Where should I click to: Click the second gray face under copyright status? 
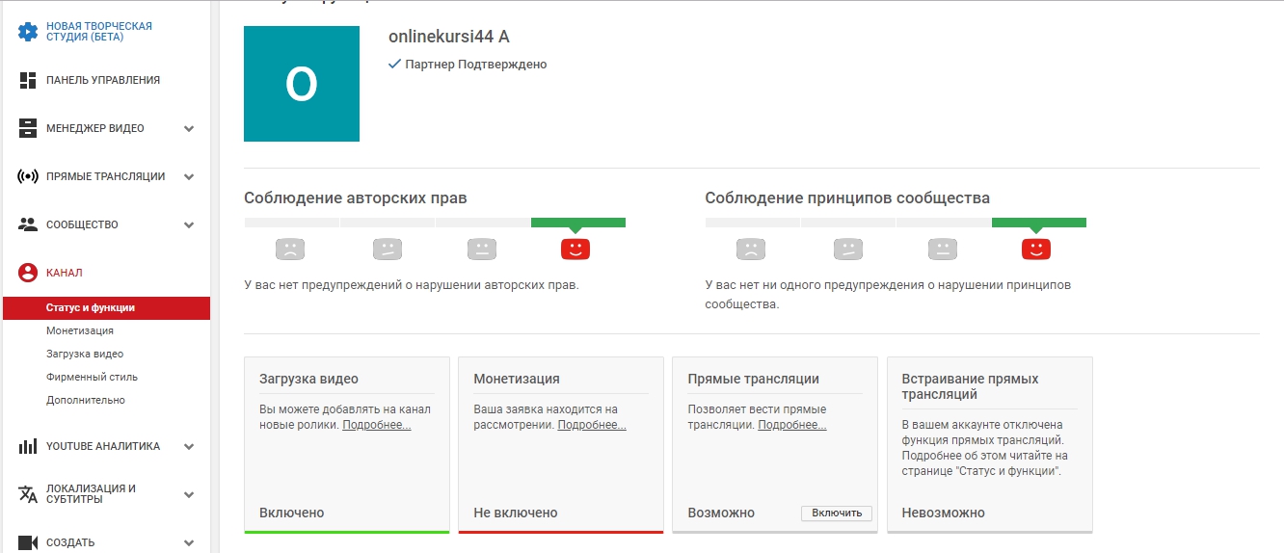tap(388, 250)
